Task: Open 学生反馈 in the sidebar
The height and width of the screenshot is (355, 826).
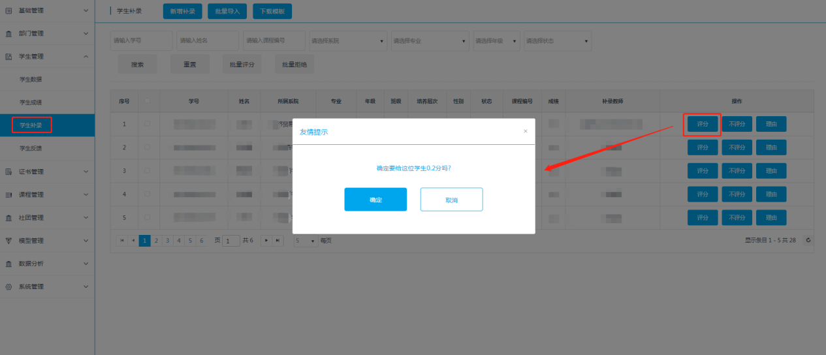Action: click(47, 148)
